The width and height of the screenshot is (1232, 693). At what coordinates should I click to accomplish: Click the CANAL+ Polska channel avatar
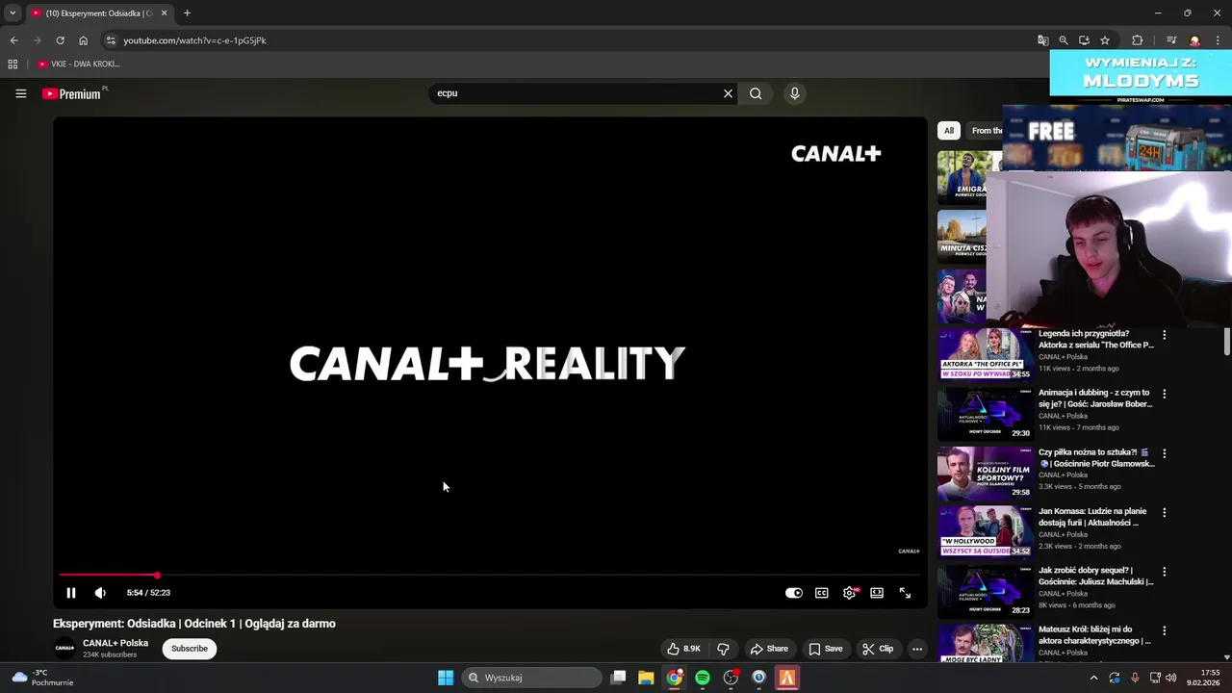64,649
